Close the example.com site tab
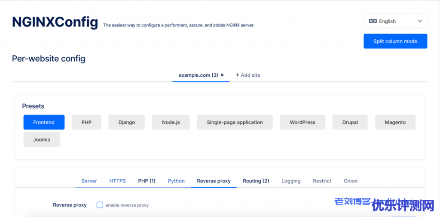 pos(222,75)
